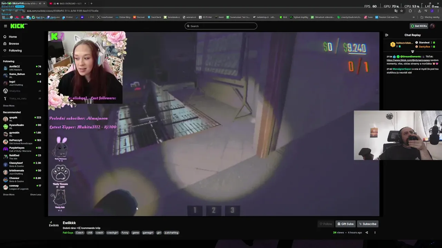This screenshot has width=442, height=248.
Task: Open the video more-options menu
Action: [x=375, y=232]
